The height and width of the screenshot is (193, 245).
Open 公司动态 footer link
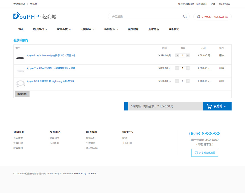pos(54,138)
